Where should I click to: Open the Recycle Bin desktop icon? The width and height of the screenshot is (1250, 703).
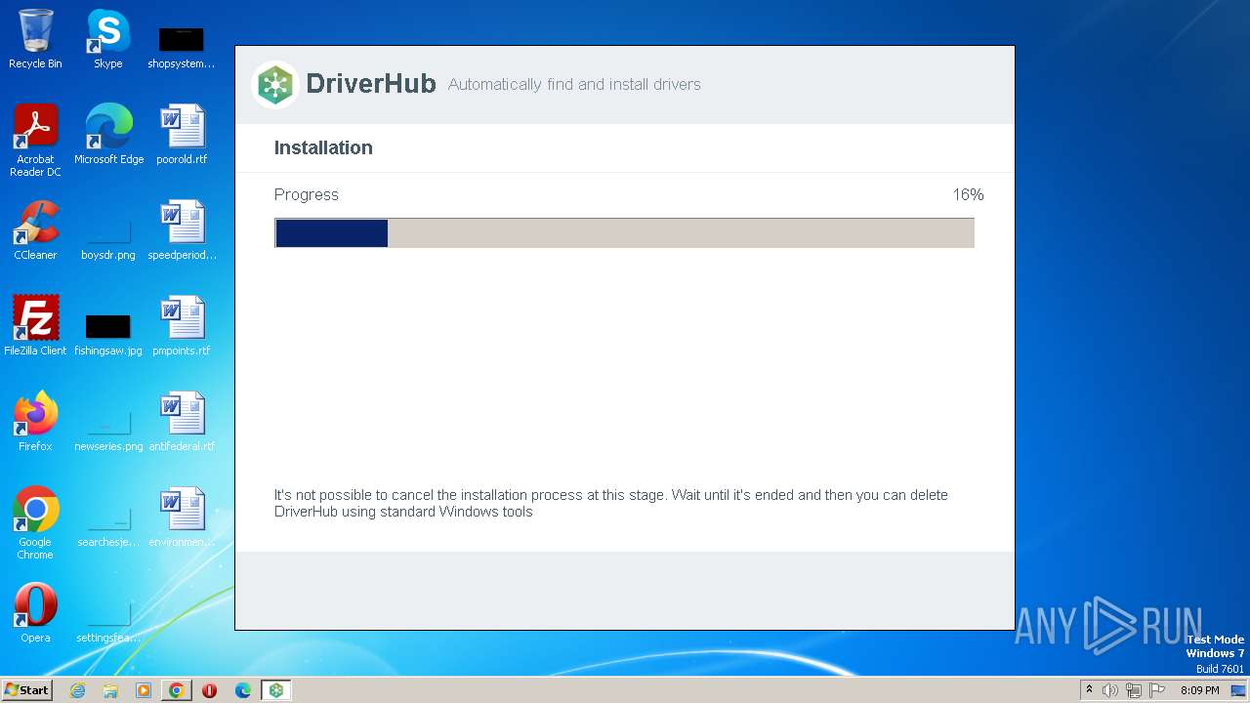click(x=35, y=39)
